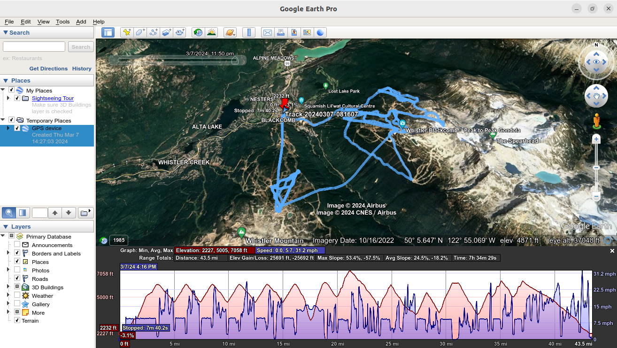Enable the Weather layer checkbox
The width and height of the screenshot is (617, 348).
point(17,295)
